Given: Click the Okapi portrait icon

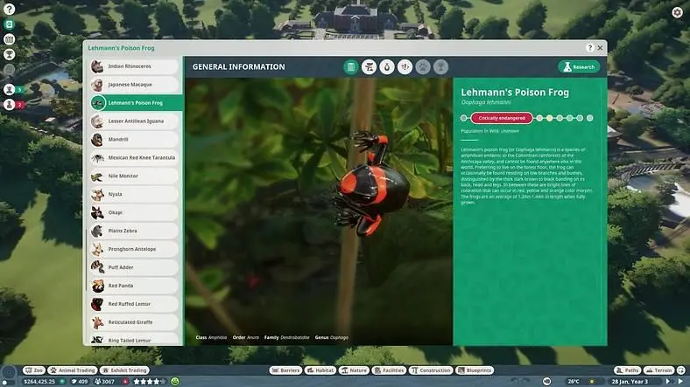Looking at the screenshot, I should tap(97, 212).
